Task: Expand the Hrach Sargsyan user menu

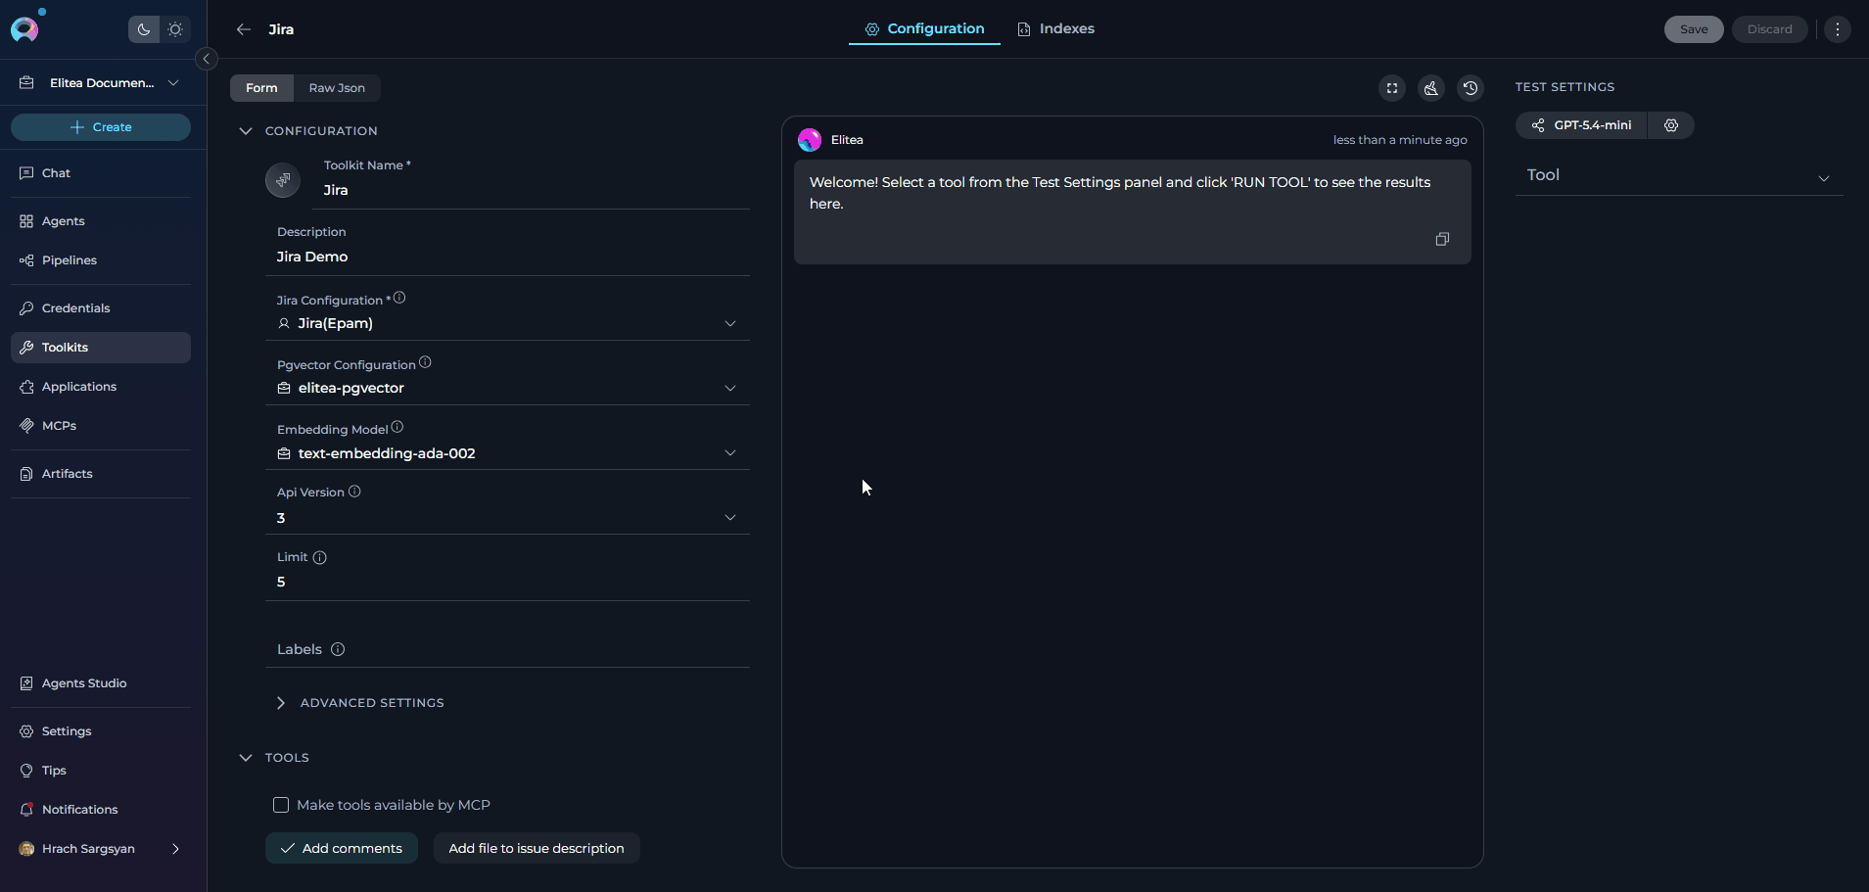Action: [x=101, y=849]
